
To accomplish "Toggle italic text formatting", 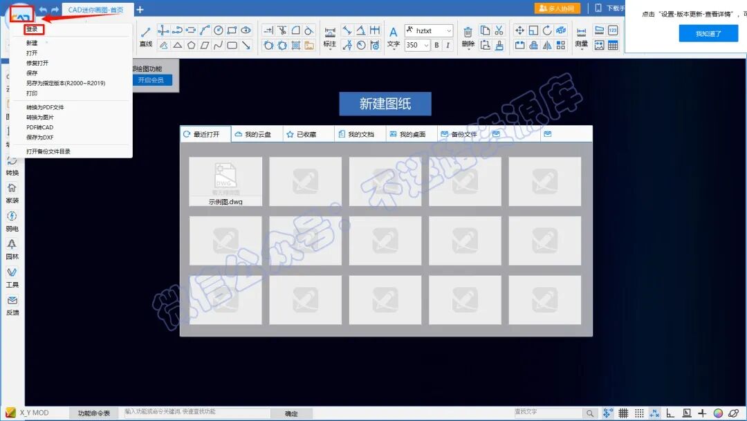I will tap(448, 45).
